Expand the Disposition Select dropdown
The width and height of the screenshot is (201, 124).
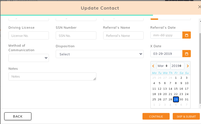pos(100,54)
